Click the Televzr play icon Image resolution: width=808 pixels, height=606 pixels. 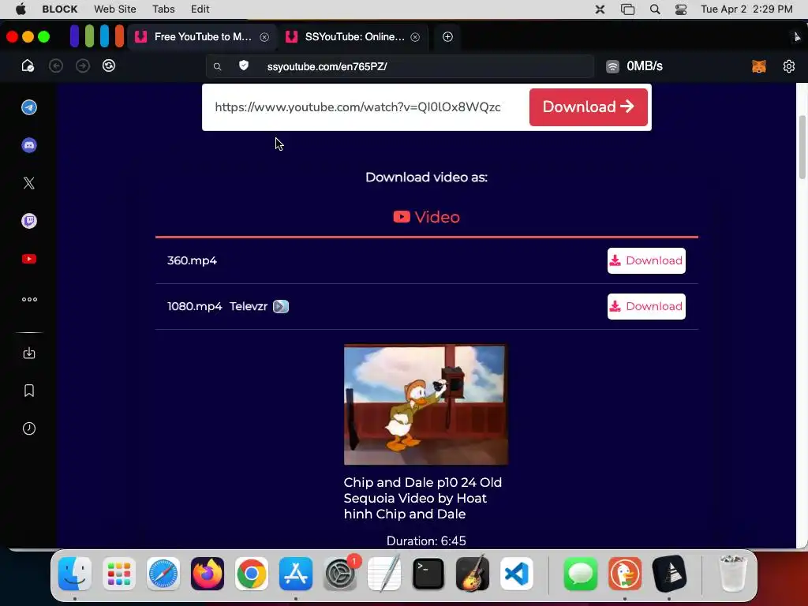281,307
